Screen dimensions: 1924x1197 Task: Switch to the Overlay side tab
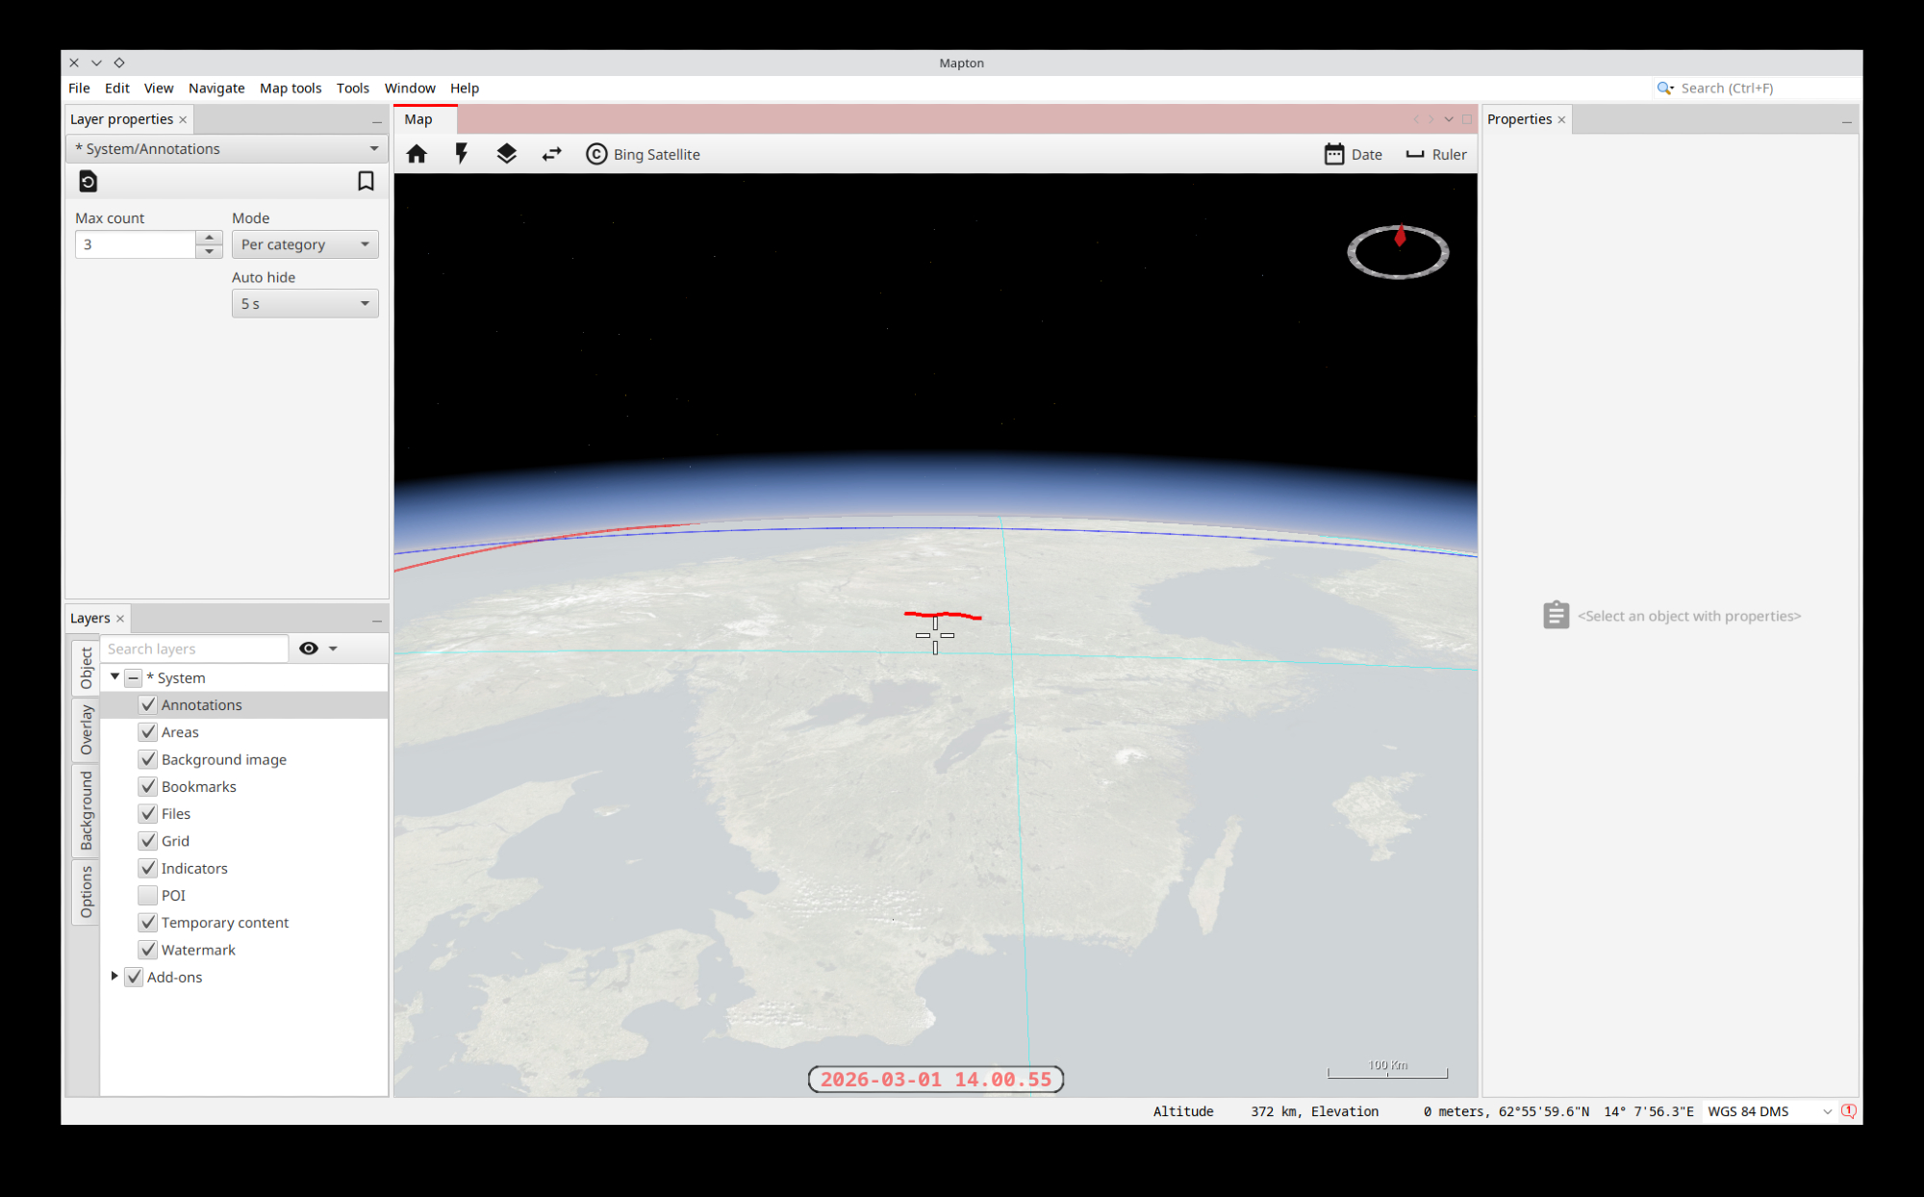click(86, 729)
